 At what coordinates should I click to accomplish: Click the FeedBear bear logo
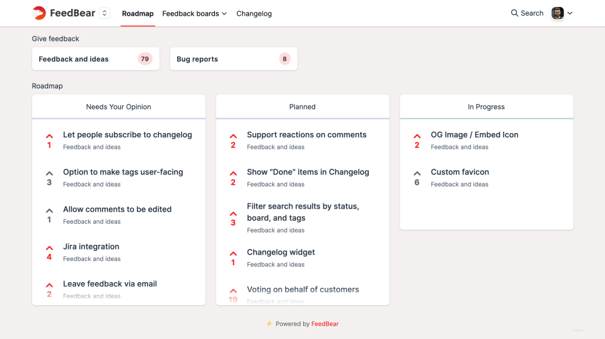39,13
